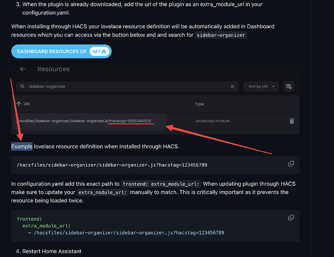
Task: Copy the frontend YAML code block
Action: point(291,218)
